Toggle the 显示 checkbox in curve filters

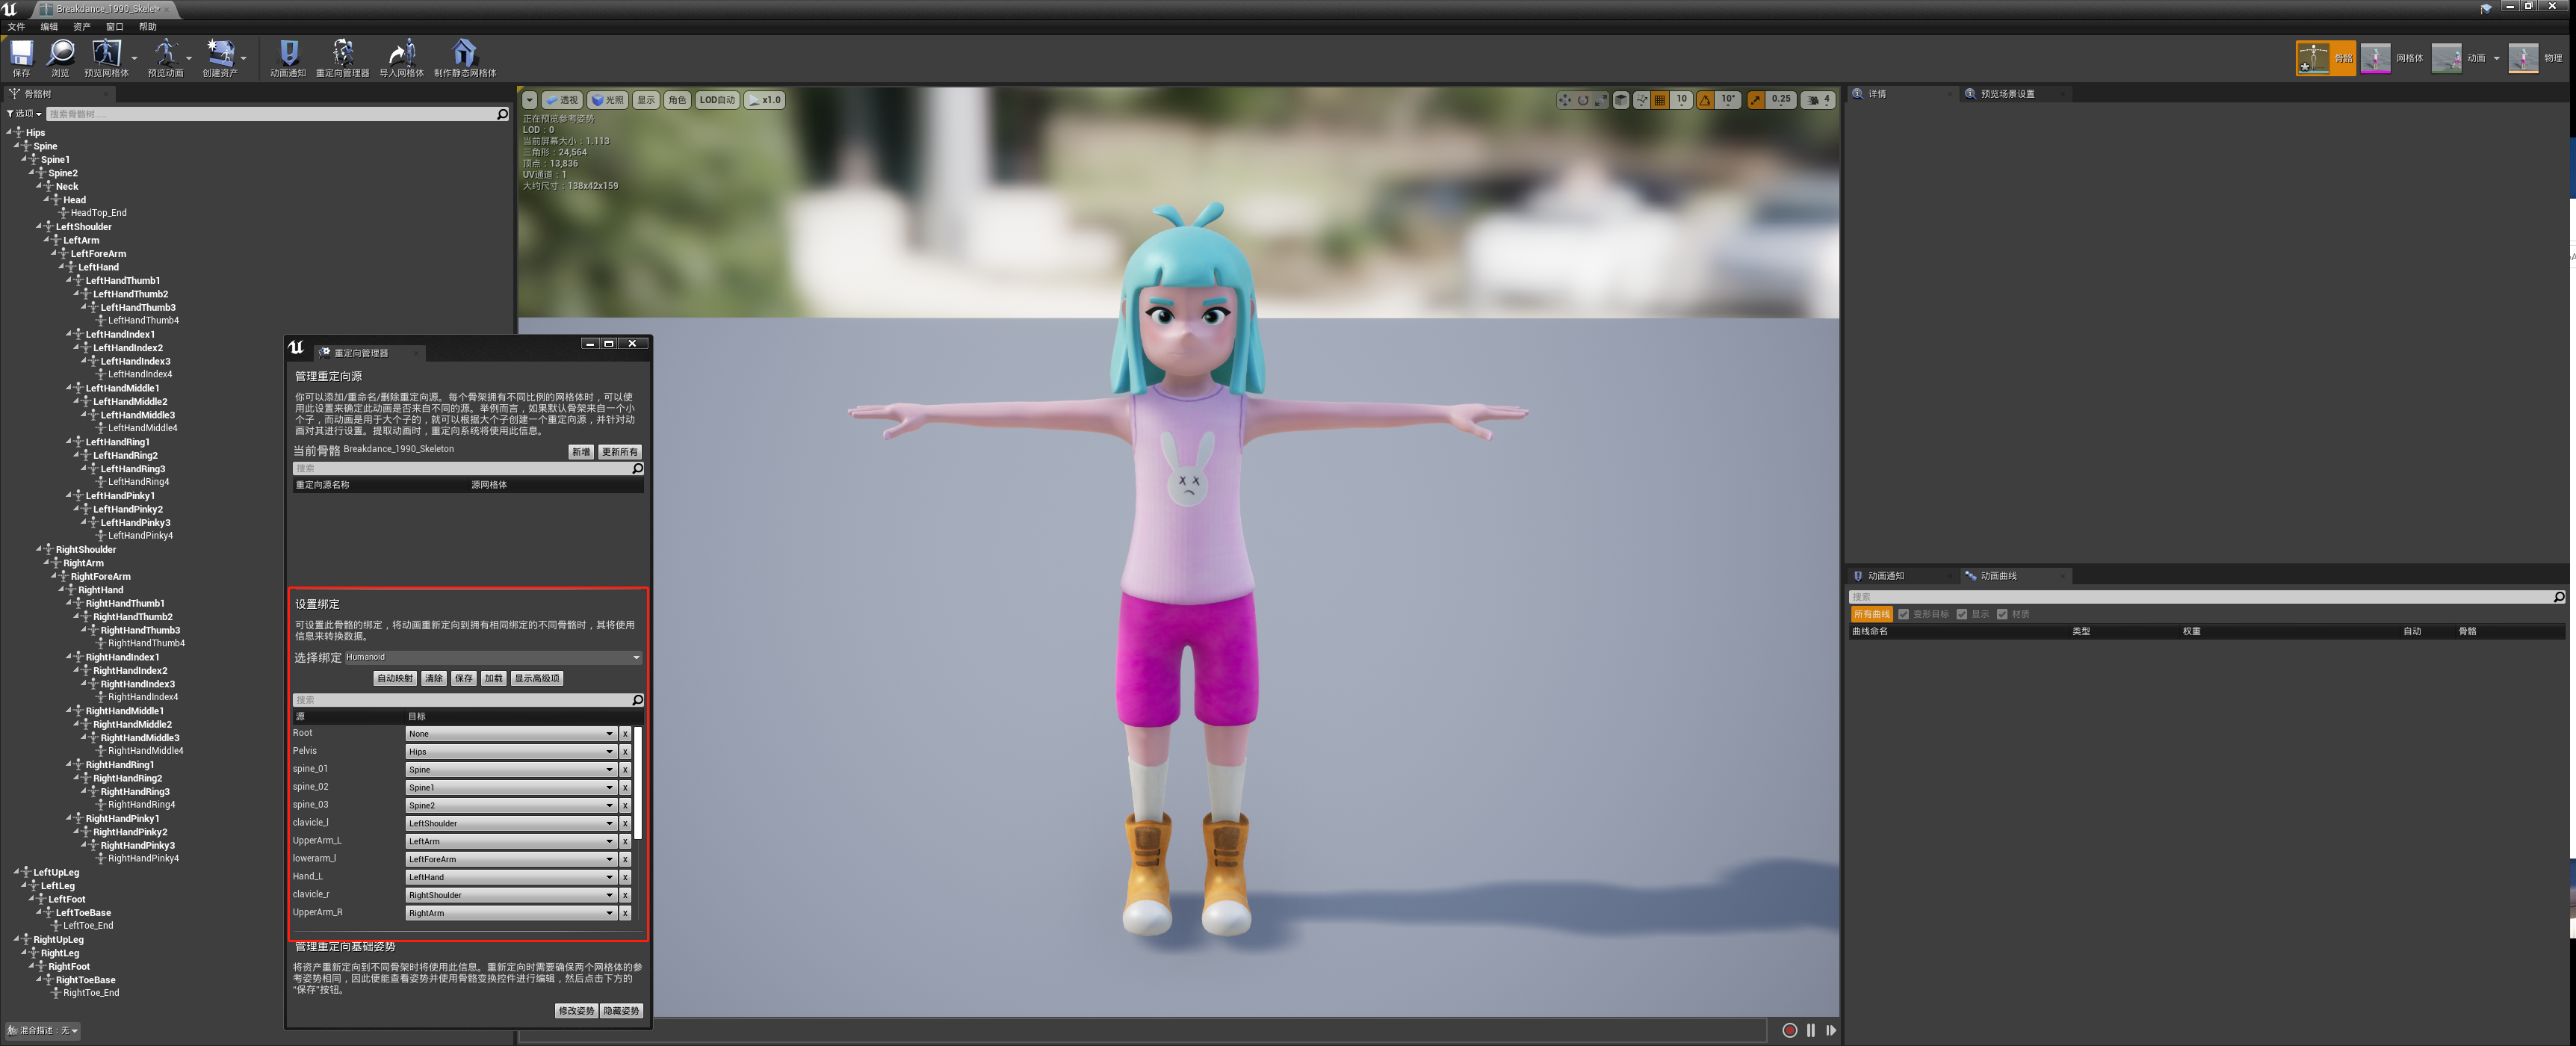pyautogui.click(x=1962, y=614)
